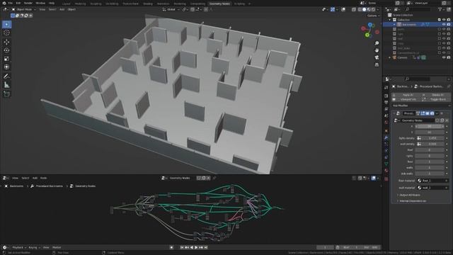
Task: Jump to timeline start frame
Action: 182,247
